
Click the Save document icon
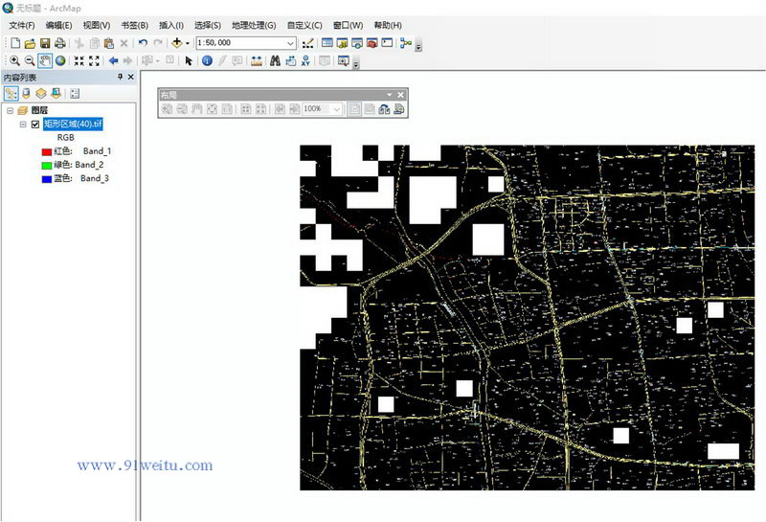coord(45,43)
